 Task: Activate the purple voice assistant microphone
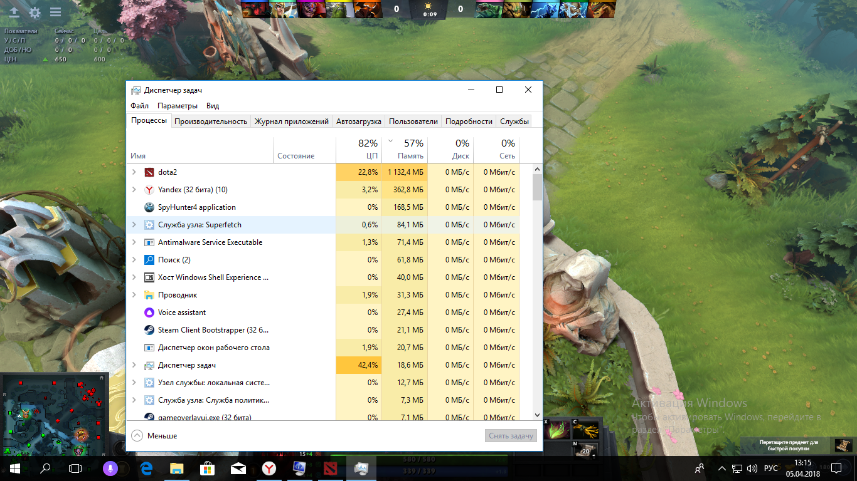[x=110, y=468]
